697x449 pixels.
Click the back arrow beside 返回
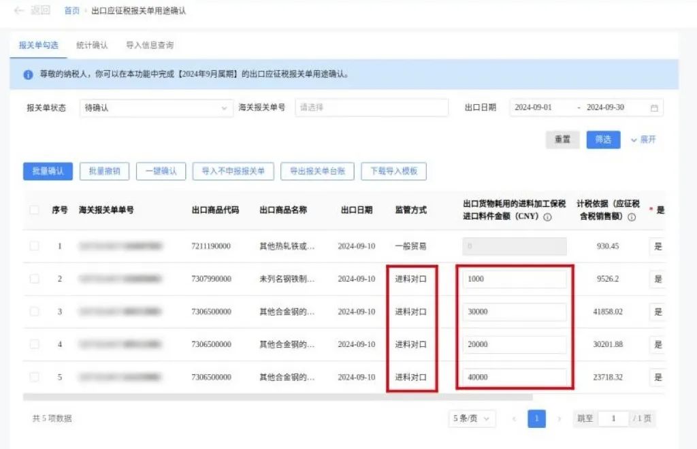click(x=19, y=10)
